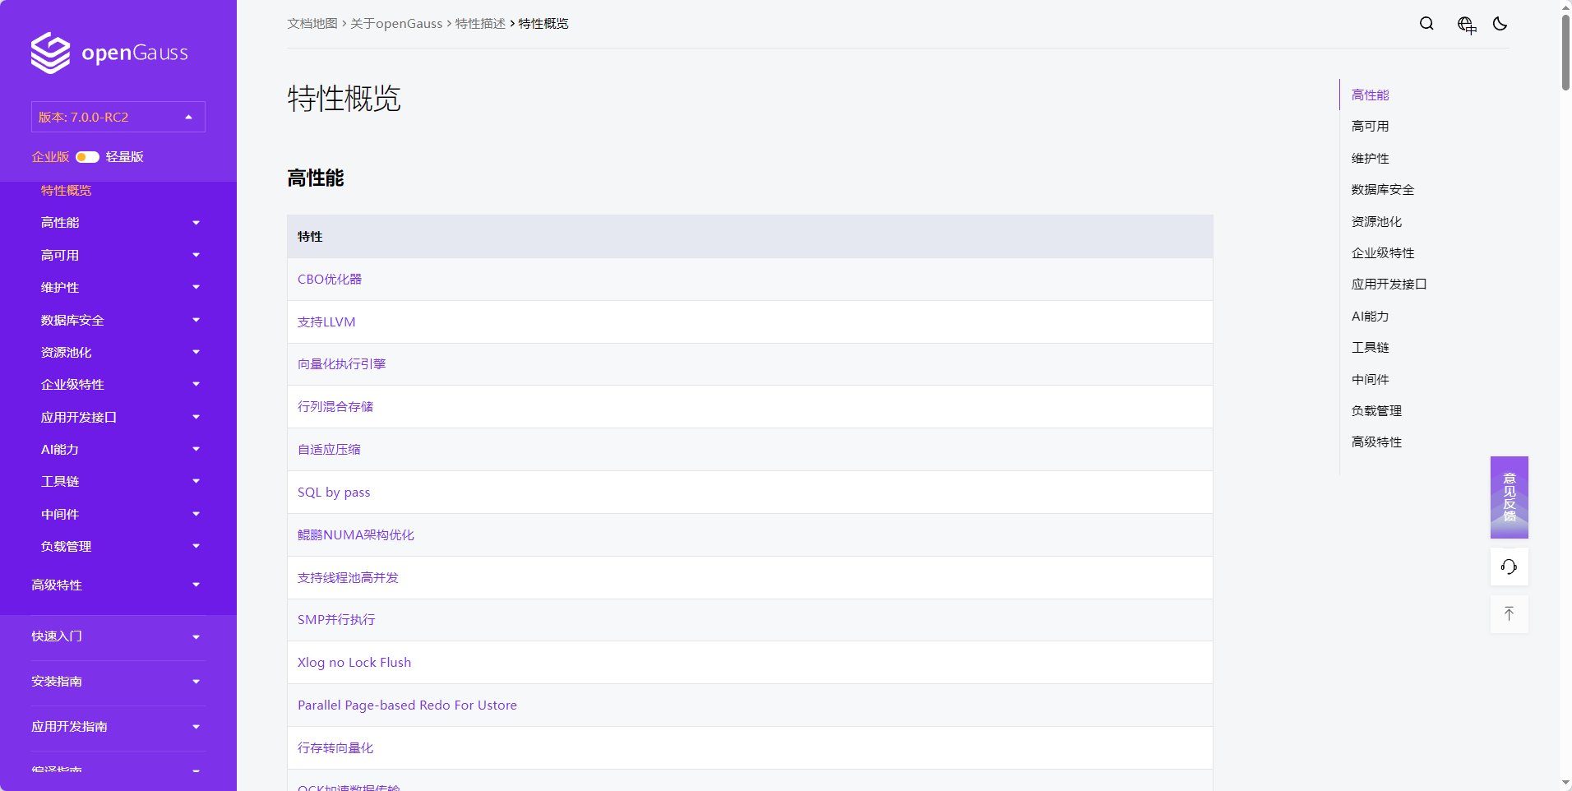Expand 负载管理 arrow in sidebar
This screenshot has height=791, width=1572.
(x=196, y=546)
